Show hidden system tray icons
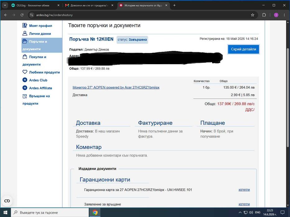The width and height of the screenshot is (290, 217). point(240,212)
